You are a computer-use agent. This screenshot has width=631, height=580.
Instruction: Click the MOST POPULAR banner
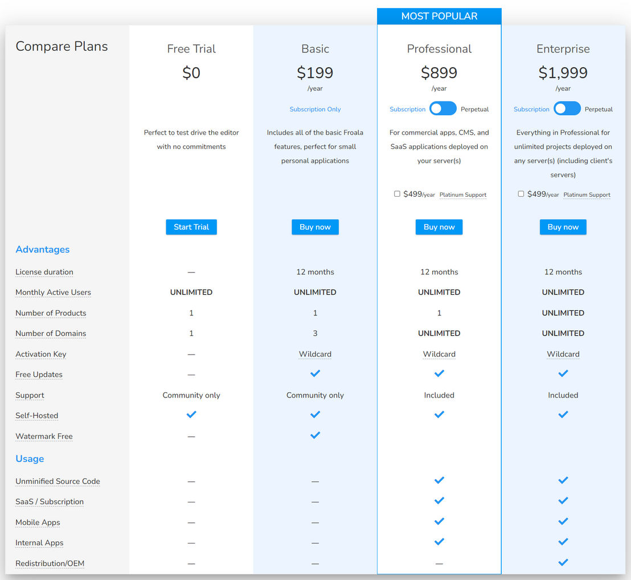(x=439, y=16)
